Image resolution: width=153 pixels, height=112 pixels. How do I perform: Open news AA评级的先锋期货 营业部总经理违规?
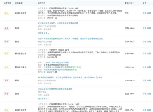click(70, 77)
